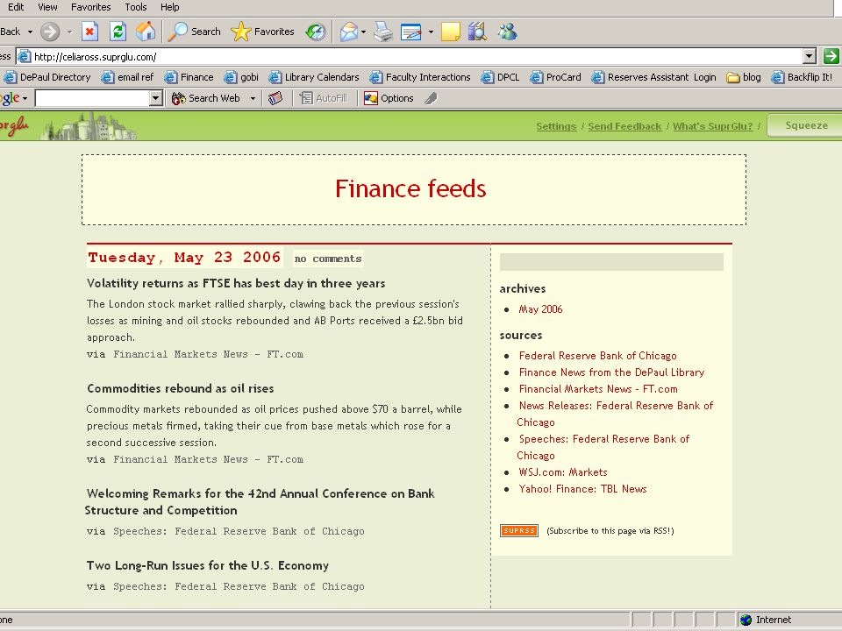Viewport: 842px width, 631px height.
Task: Click the green Go arrow button
Action: pos(831,56)
